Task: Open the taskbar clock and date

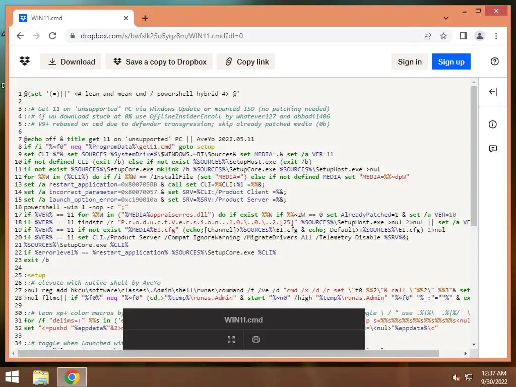Action: click(x=494, y=377)
